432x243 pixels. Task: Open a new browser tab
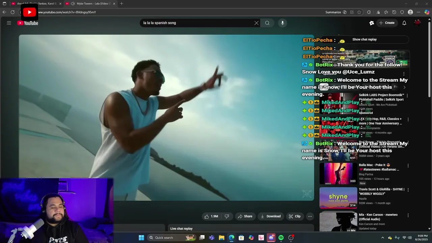(122, 4)
